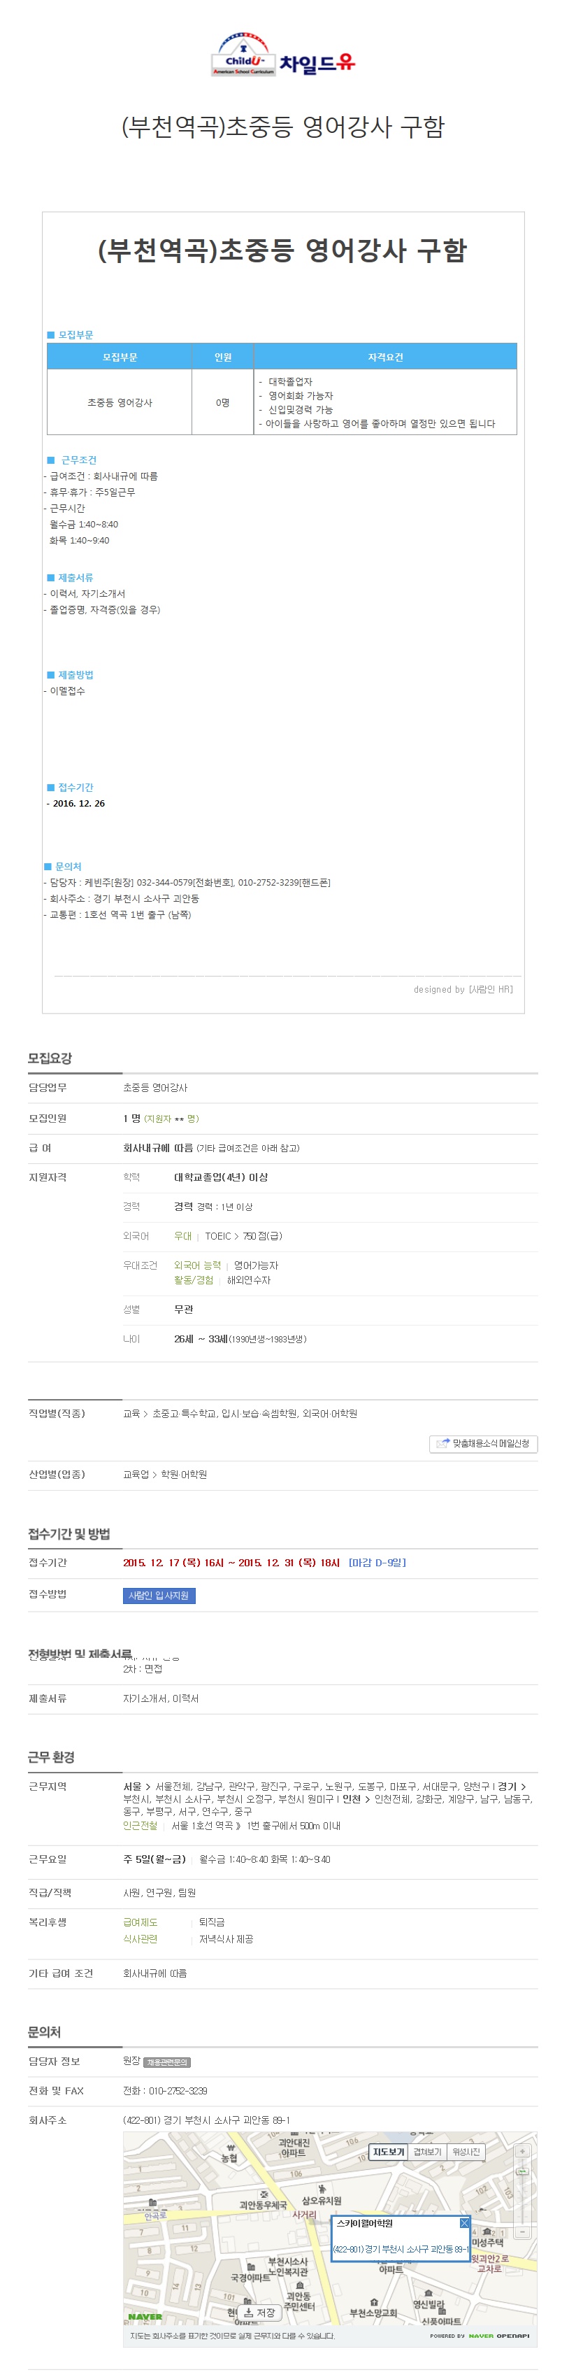576x2377 pixels.
Task: Click the 부천소망교회 church icon on map
Action: click(x=373, y=2303)
